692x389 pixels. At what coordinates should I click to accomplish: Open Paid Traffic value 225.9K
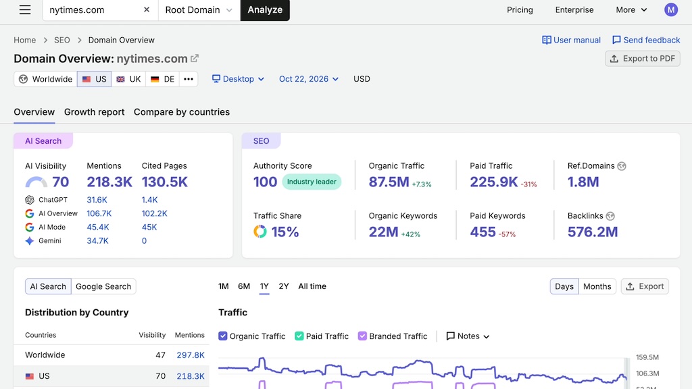click(x=493, y=182)
